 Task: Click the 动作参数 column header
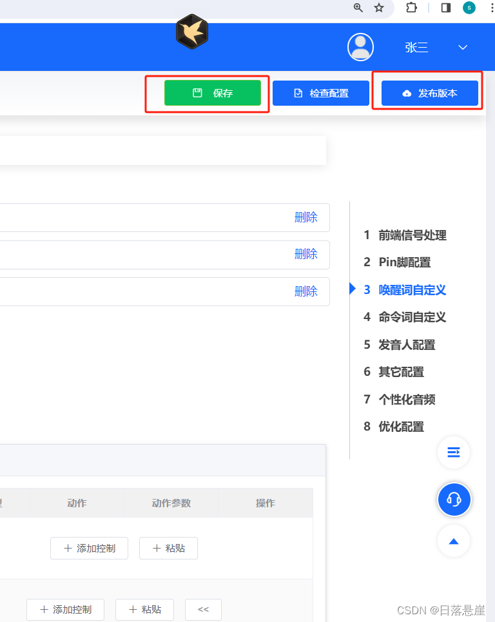pos(171,503)
